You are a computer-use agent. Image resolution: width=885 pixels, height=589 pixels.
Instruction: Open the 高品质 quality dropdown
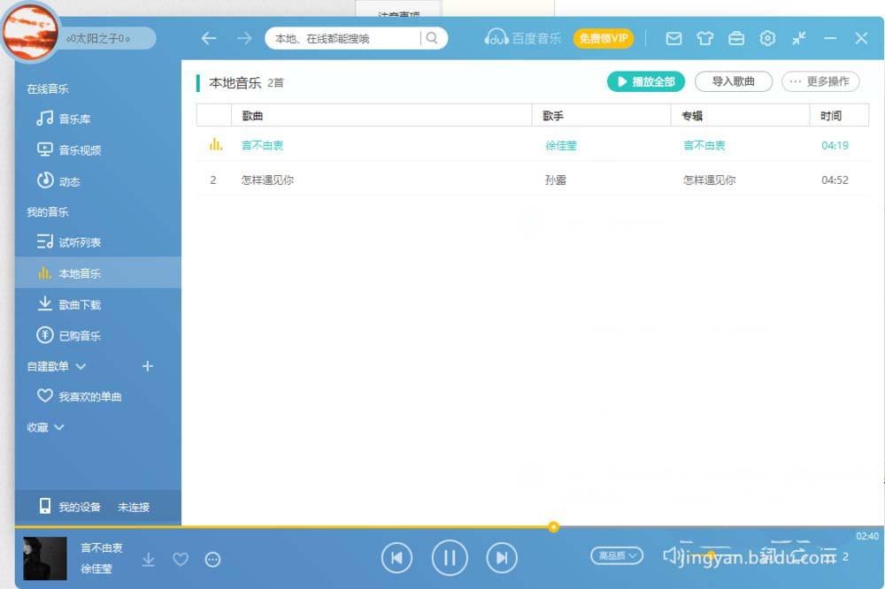pos(616,555)
